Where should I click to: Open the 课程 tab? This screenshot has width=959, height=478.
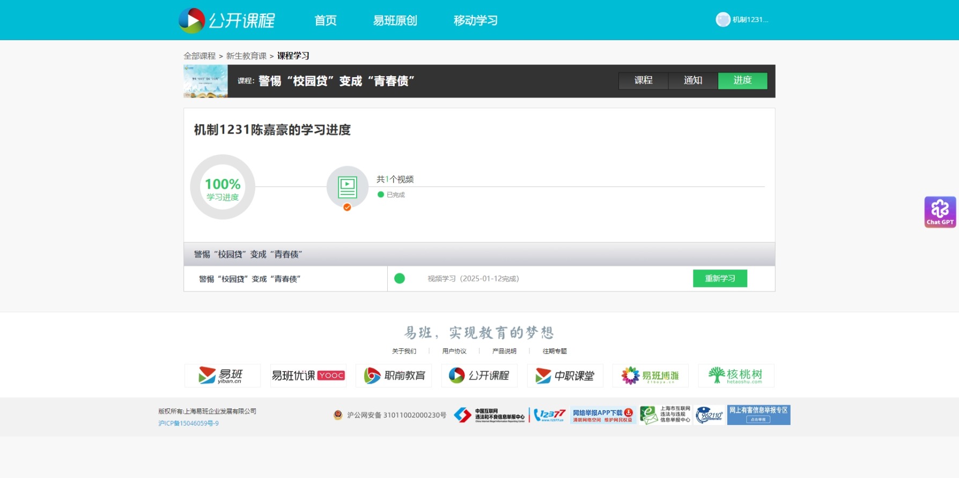pos(644,80)
